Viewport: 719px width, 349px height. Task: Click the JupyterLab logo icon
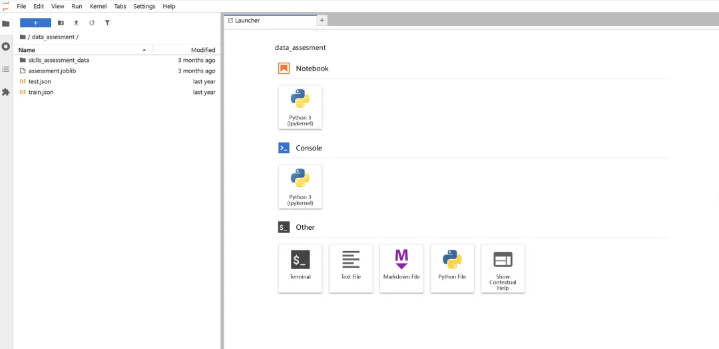tap(5, 6)
